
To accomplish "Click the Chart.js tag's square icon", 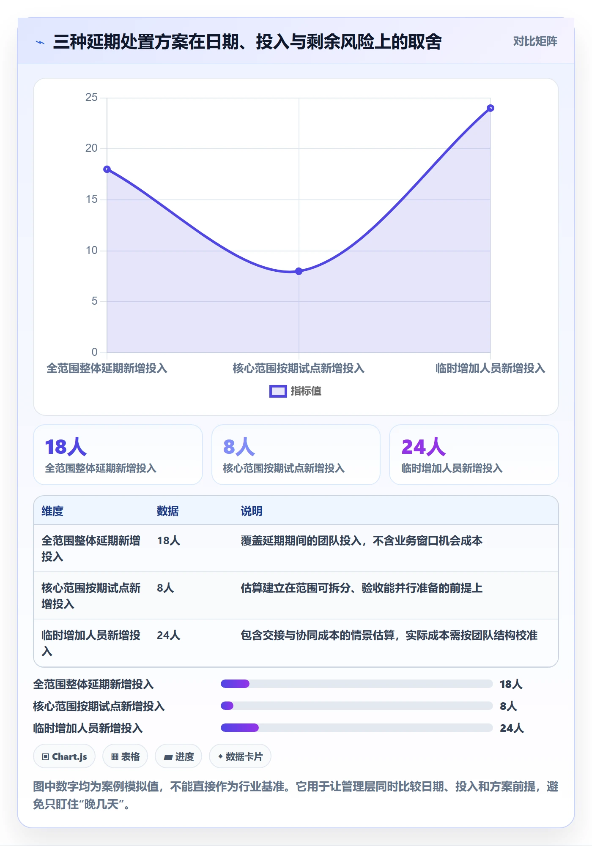I will click(46, 757).
